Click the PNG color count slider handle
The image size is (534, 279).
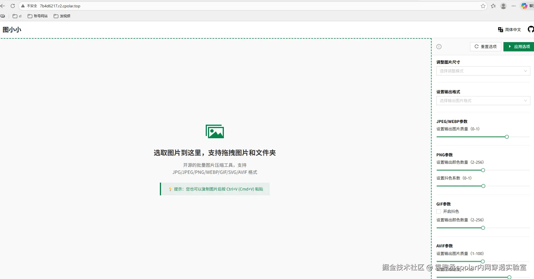[483, 170]
